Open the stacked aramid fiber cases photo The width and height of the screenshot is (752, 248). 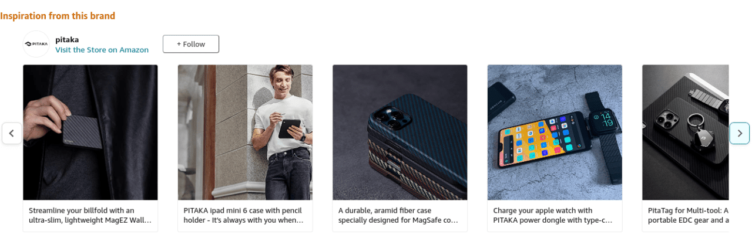[400, 133]
